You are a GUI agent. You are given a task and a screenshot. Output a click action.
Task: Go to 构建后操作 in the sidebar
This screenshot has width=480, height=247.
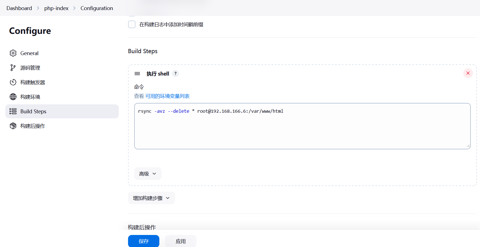[62, 126]
